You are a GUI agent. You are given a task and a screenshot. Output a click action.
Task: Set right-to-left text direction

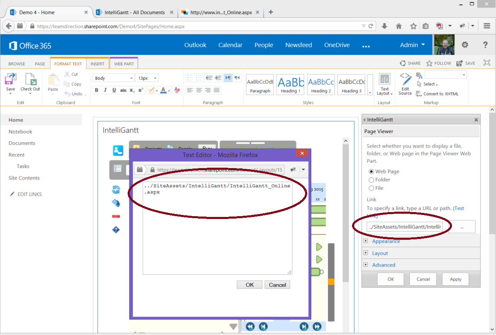pos(237,77)
